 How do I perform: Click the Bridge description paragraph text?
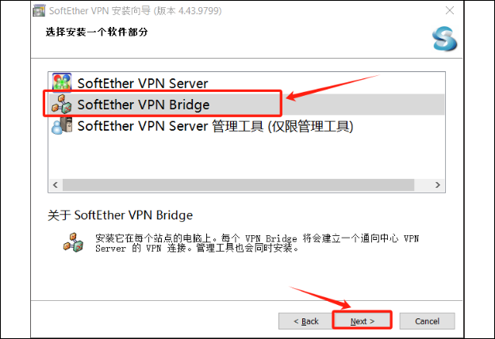[x=257, y=243]
